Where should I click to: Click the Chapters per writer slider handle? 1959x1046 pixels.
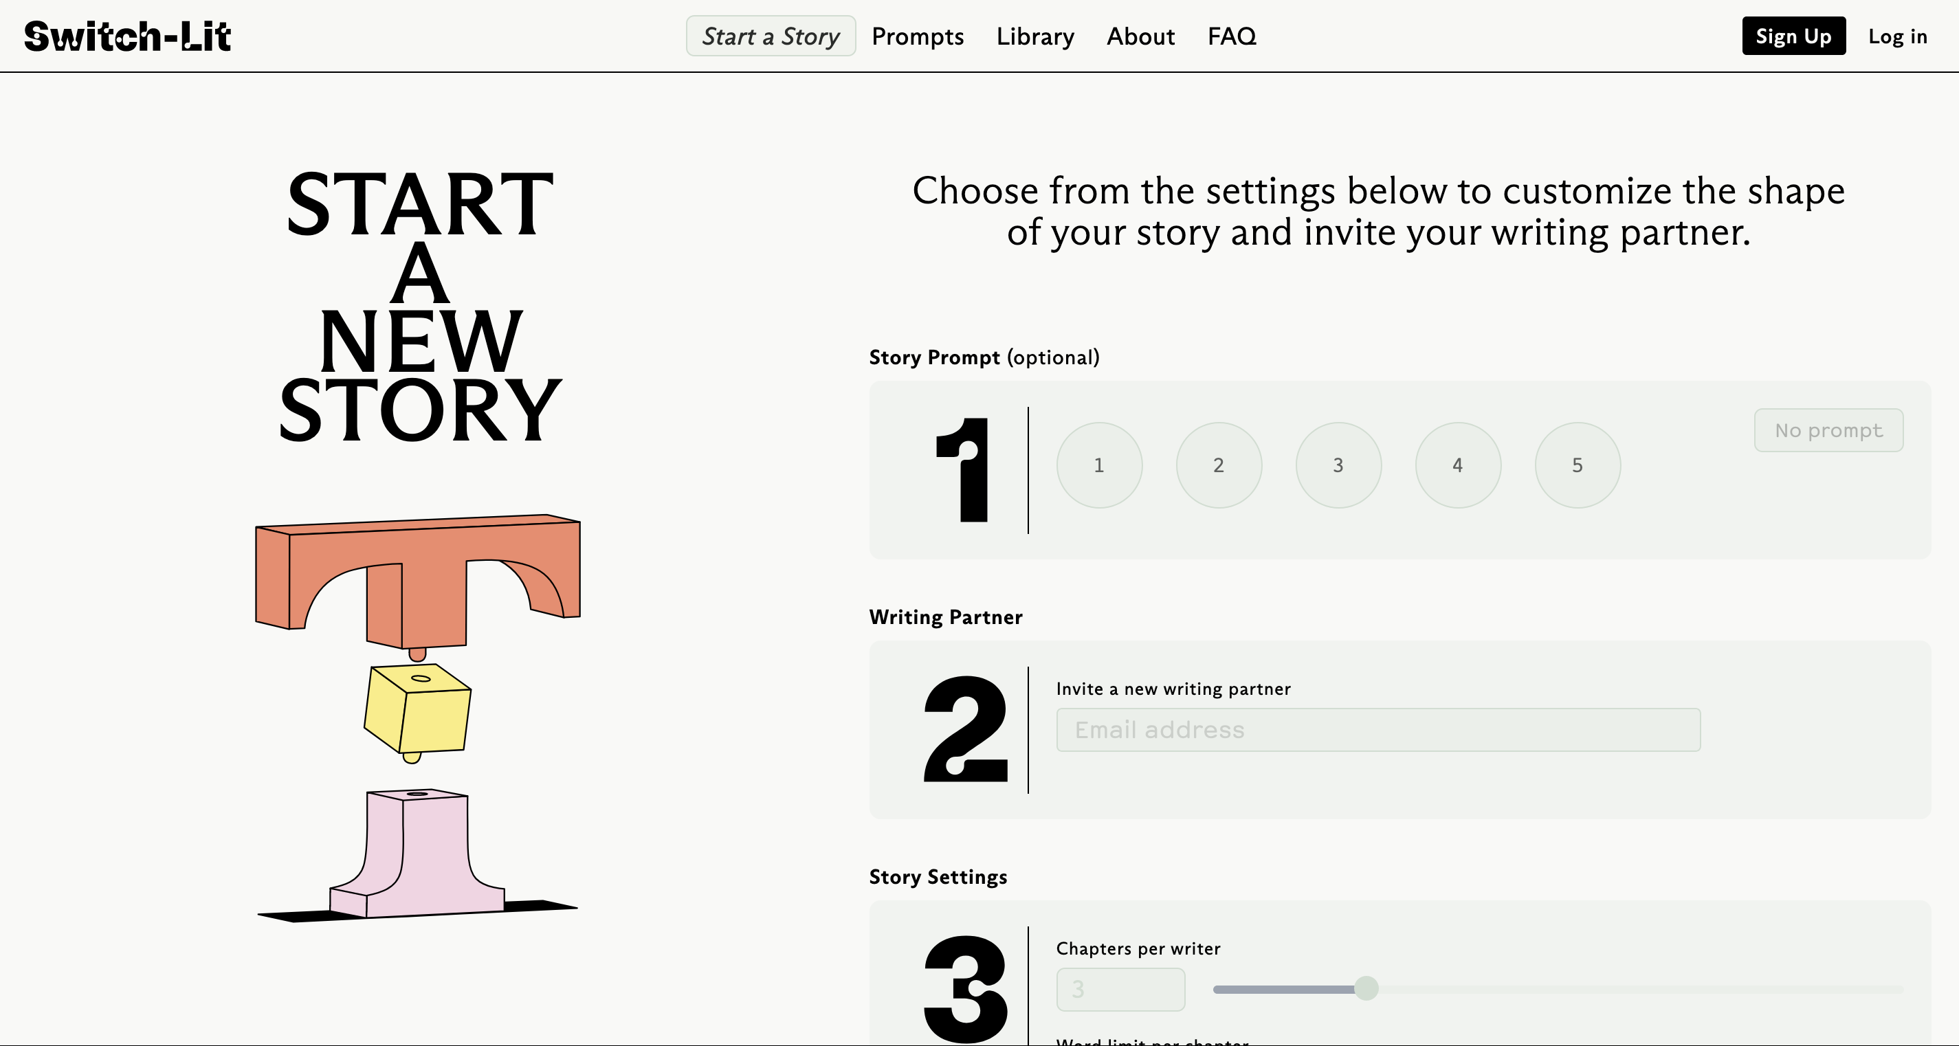(1366, 988)
